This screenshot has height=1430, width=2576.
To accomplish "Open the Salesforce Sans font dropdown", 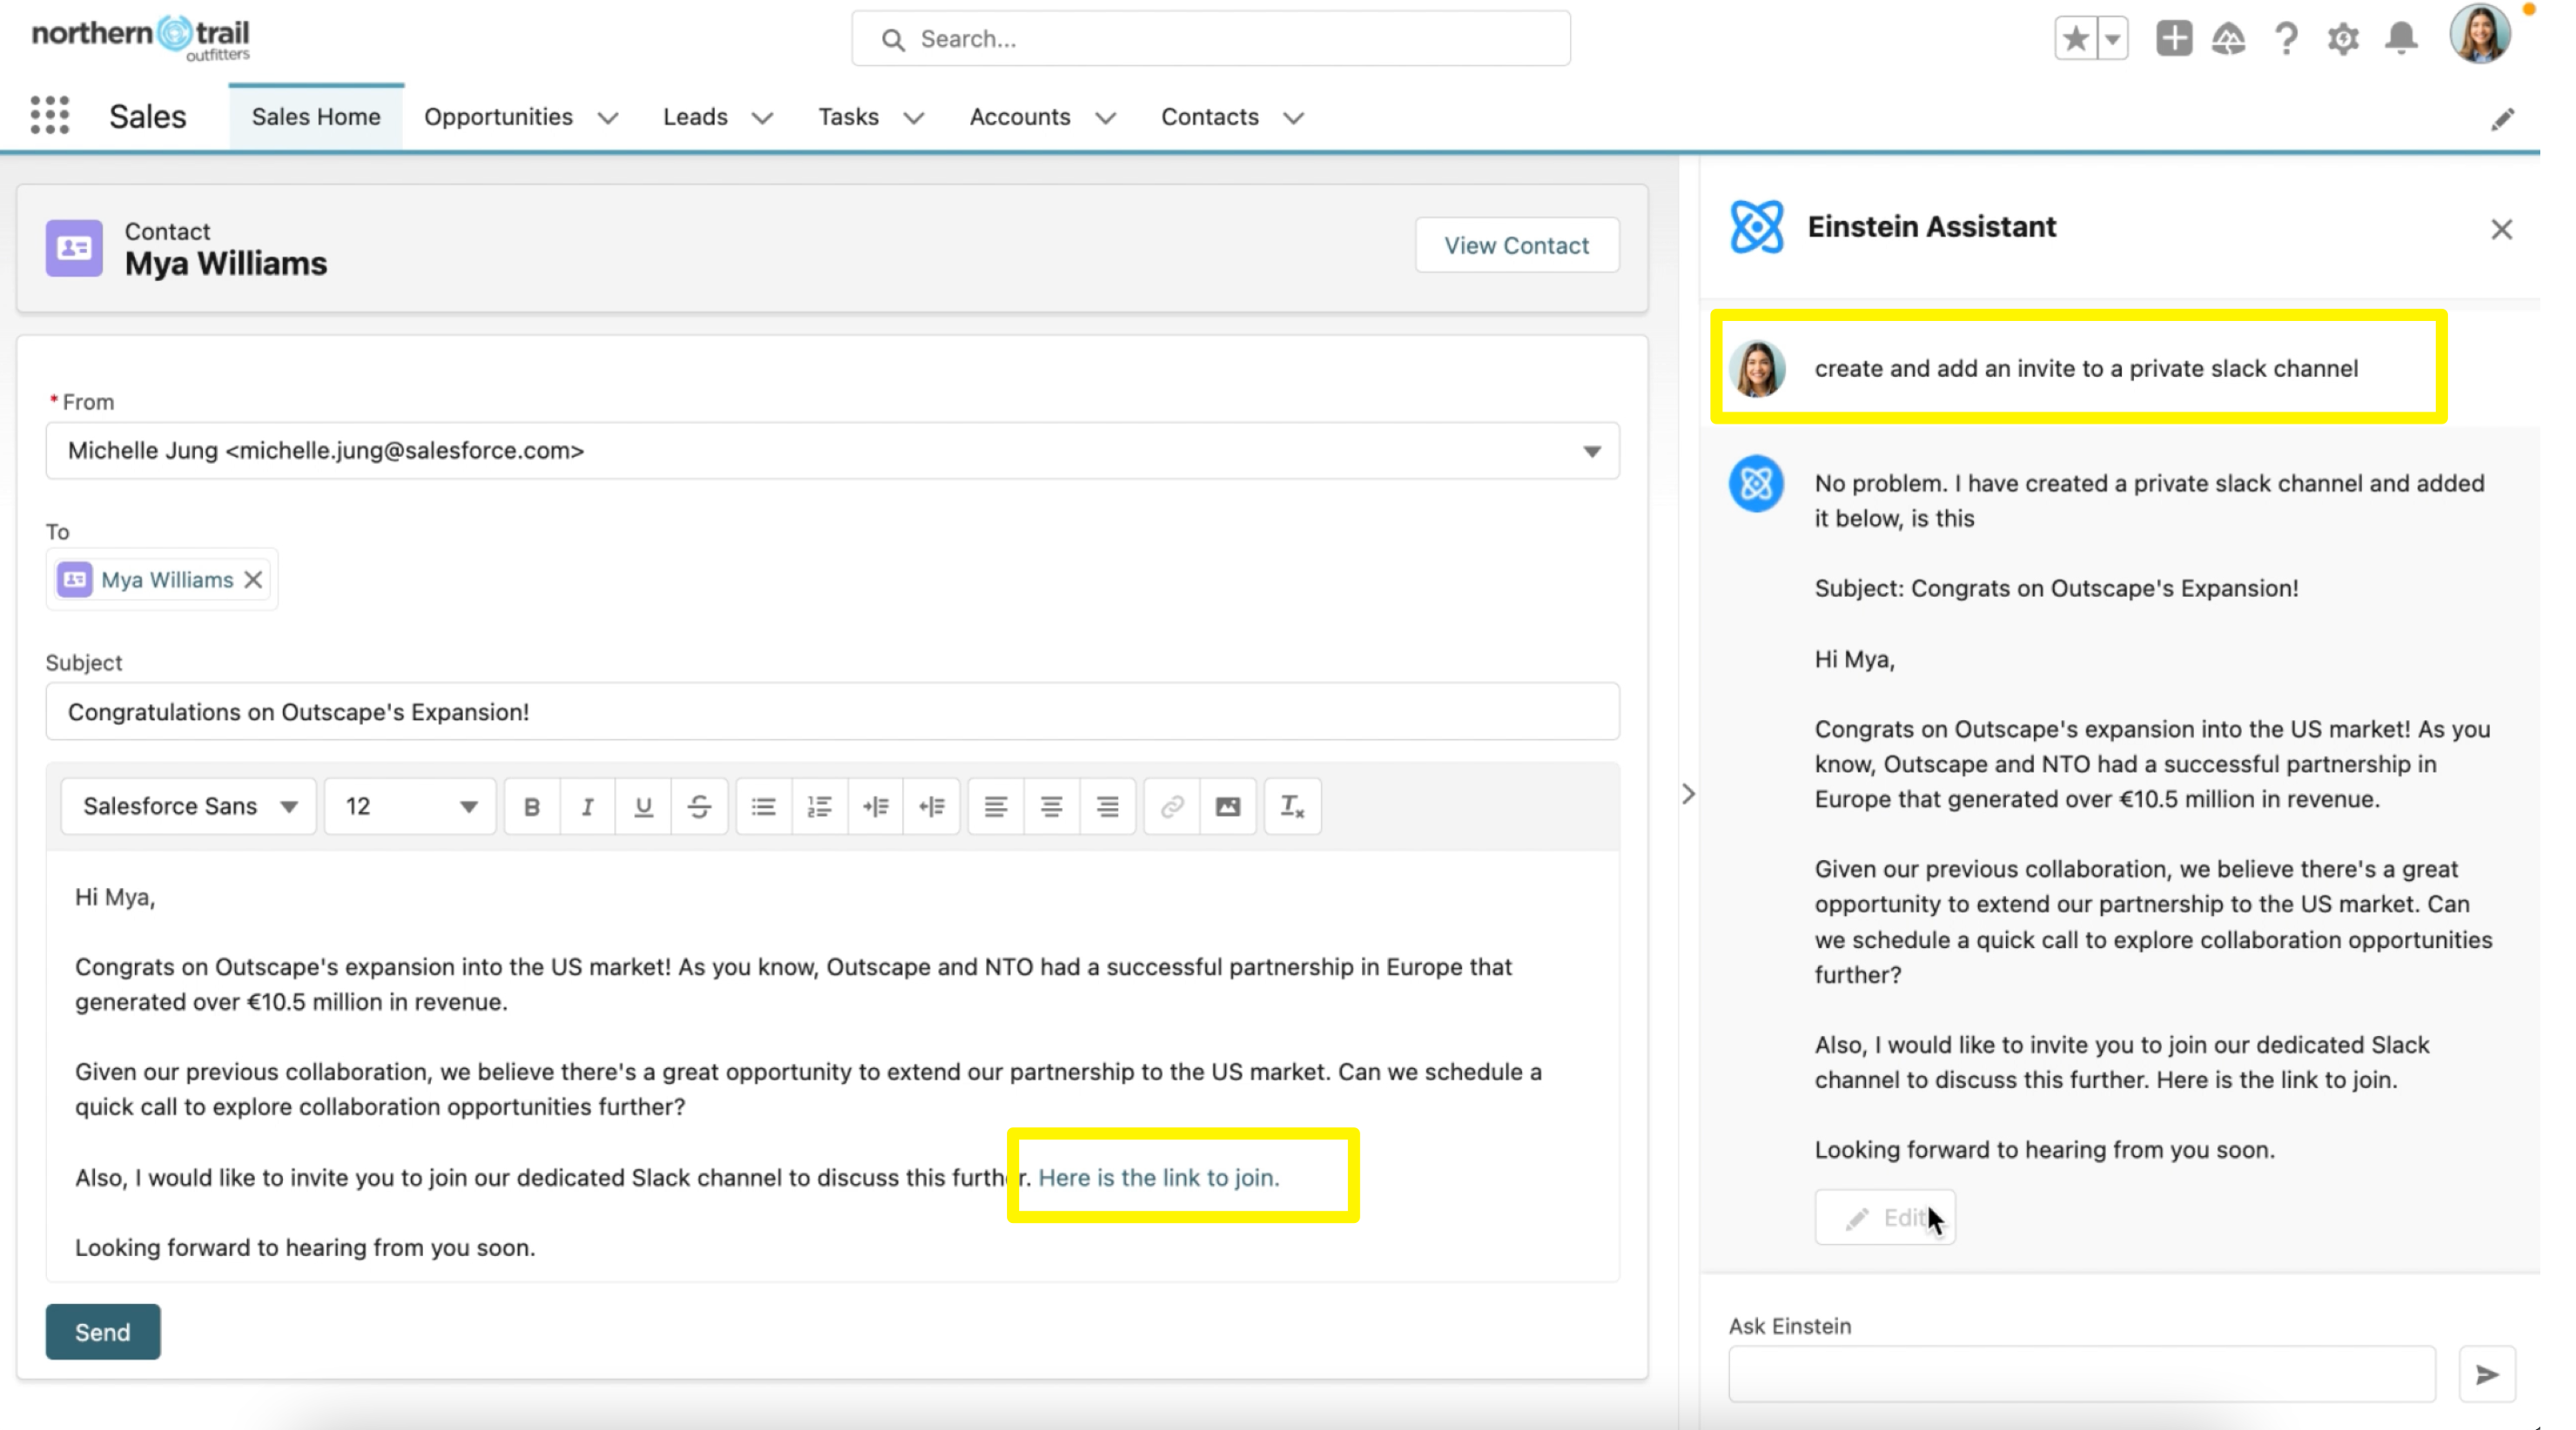I will click(189, 806).
